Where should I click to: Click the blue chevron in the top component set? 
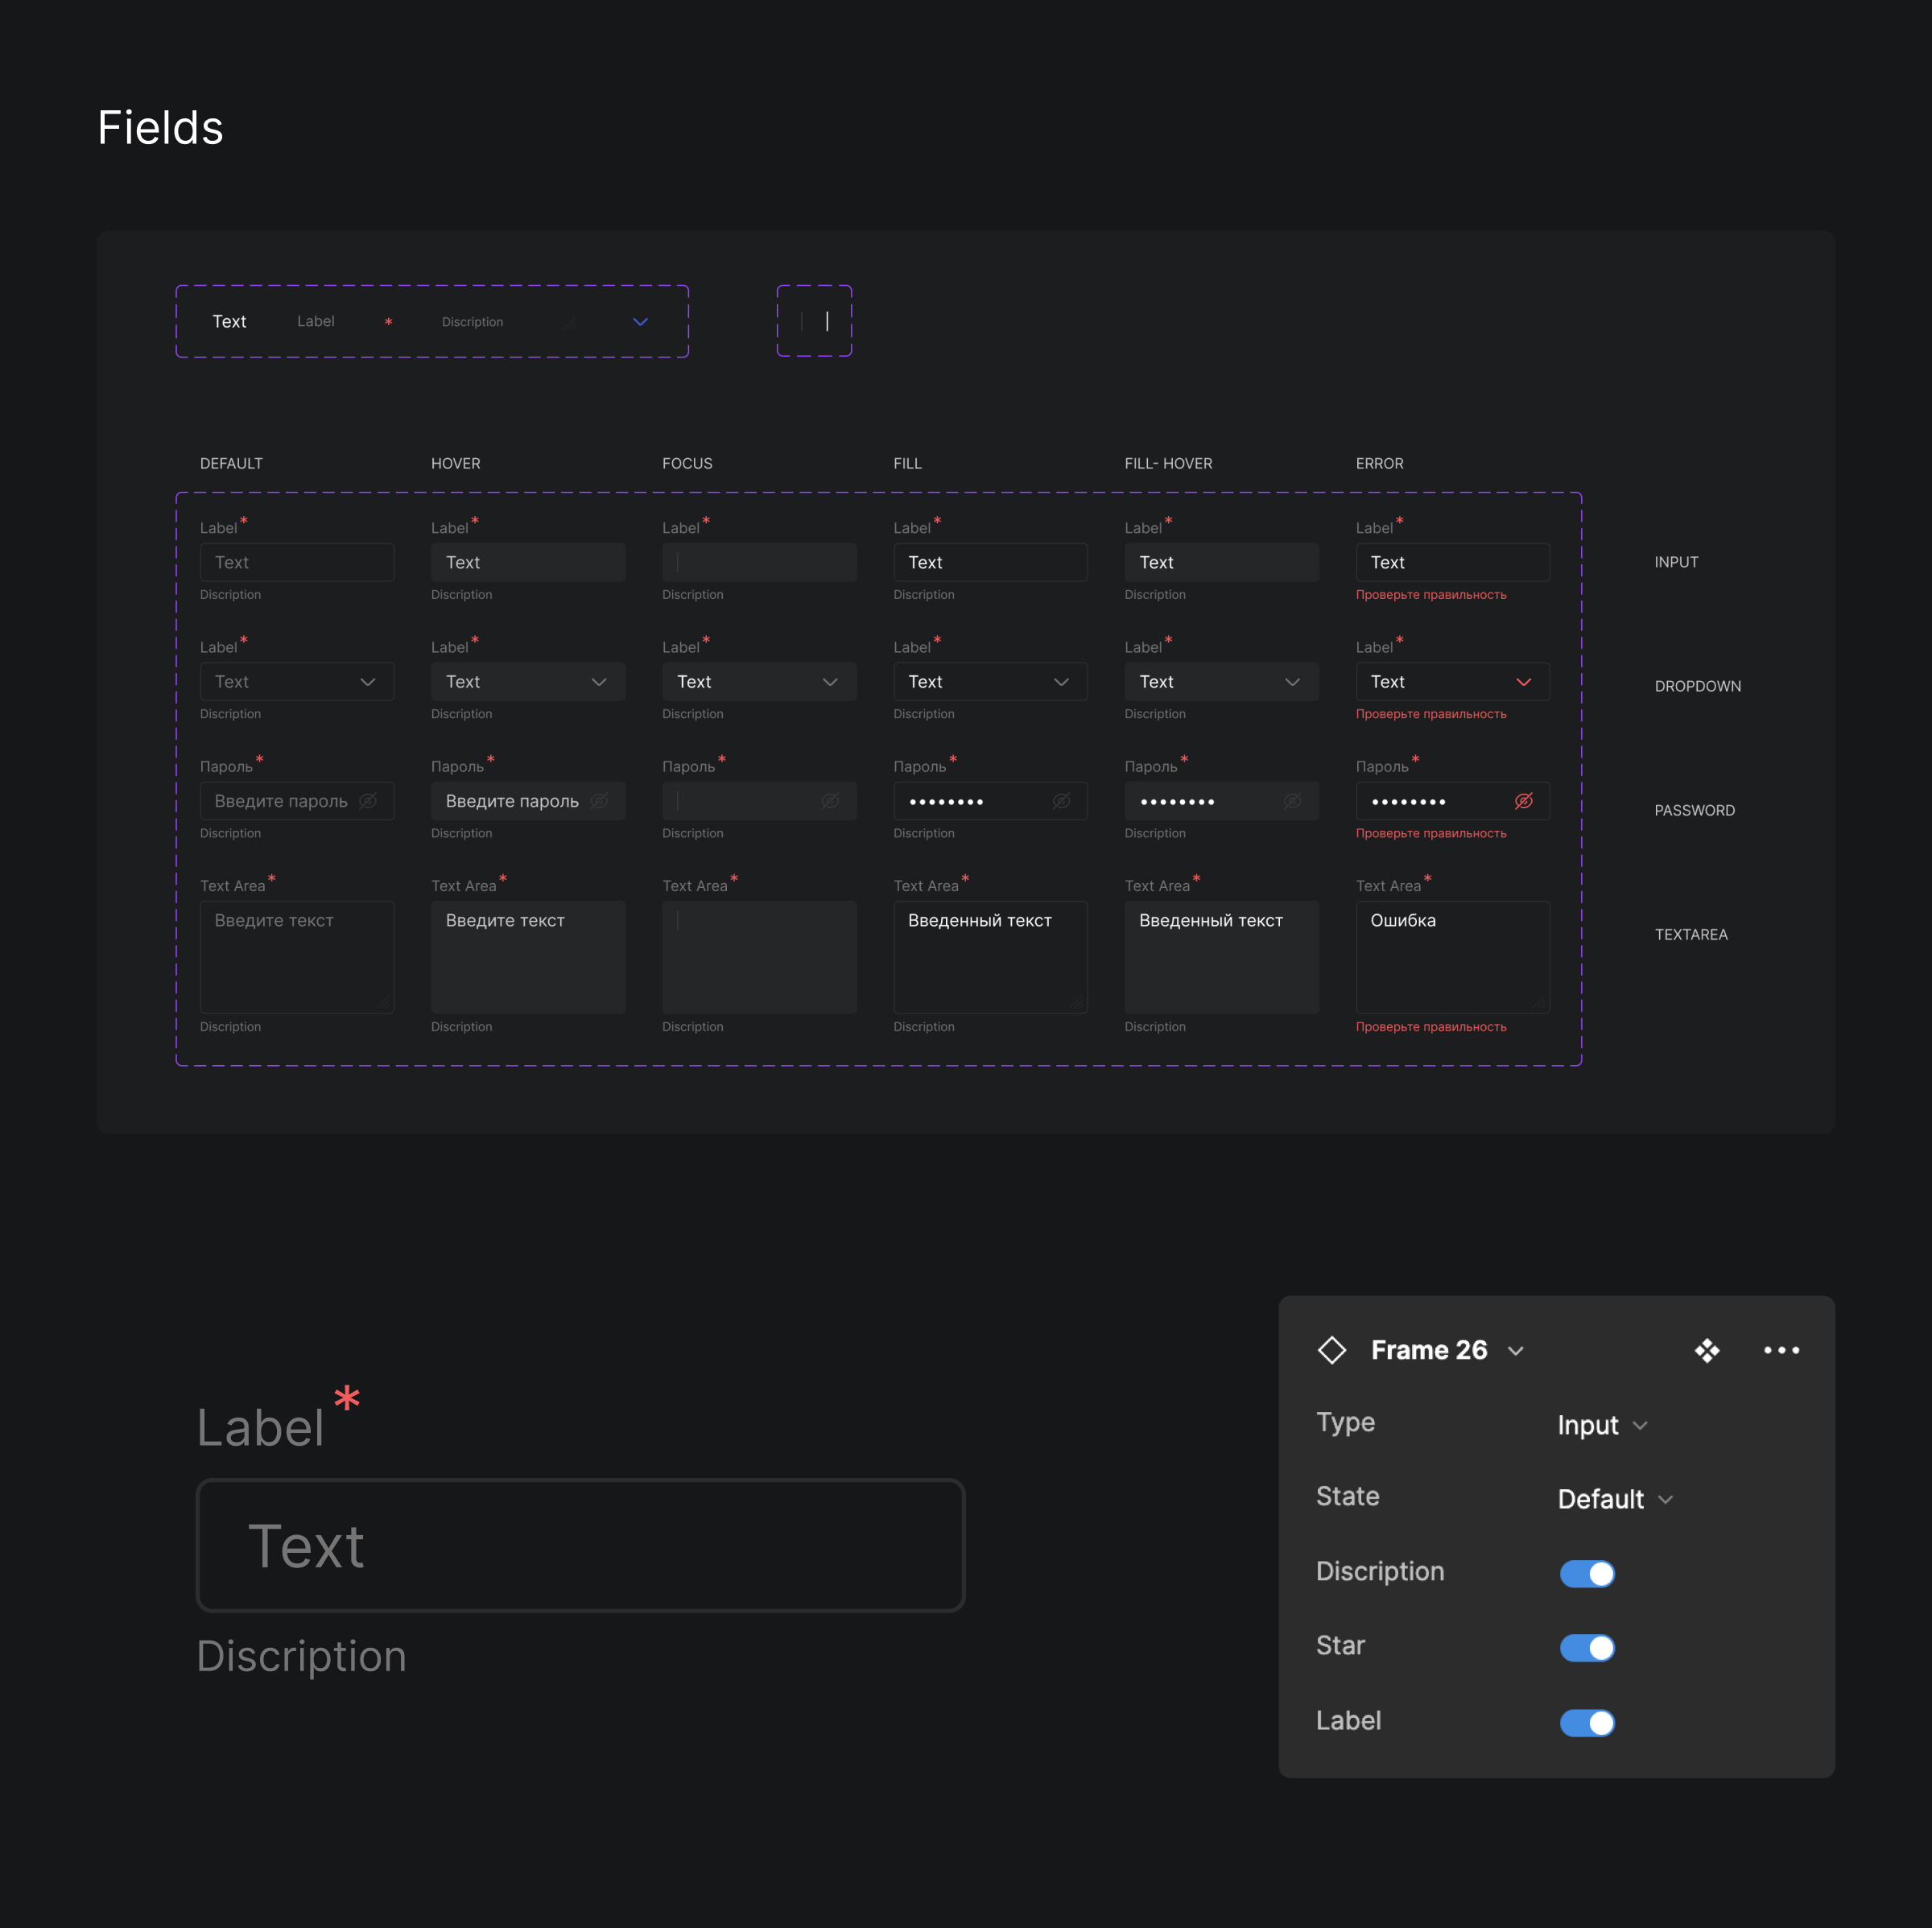point(641,321)
